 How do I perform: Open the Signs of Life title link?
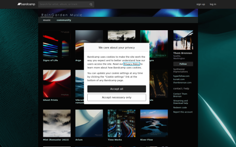[x=50, y=60]
